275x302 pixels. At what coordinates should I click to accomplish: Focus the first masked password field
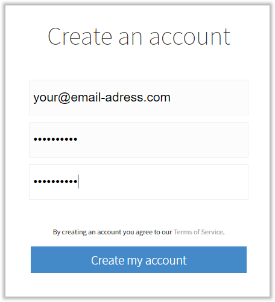point(139,140)
